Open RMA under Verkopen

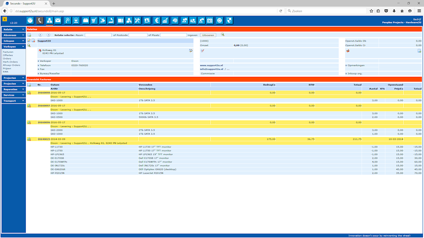click(6, 72)
